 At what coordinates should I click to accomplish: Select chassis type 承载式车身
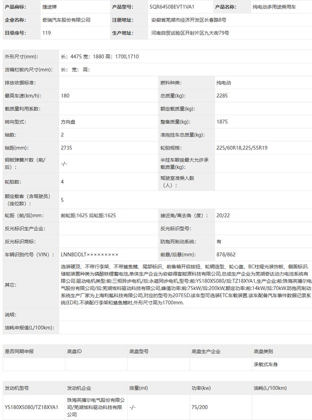(x=266, y=364)
